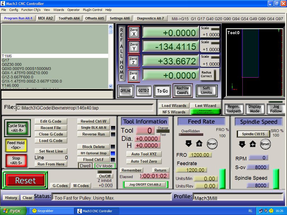The height and width of the screenshot is (215, 287).
Task: Click the Zero X axis button
Action: [x=134, y=32]
